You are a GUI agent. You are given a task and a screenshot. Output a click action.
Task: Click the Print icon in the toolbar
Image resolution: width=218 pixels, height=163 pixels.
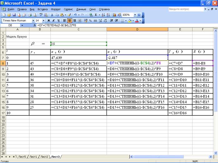tap(30, 15)
